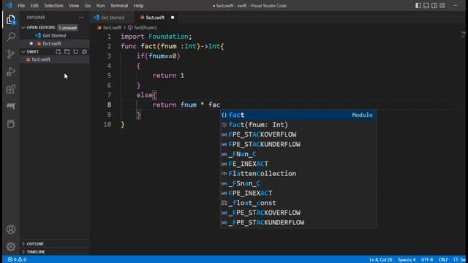Select fact.swift in Open Editors list
Viewport: 468px width, 263px height.
tap(55, 44)
